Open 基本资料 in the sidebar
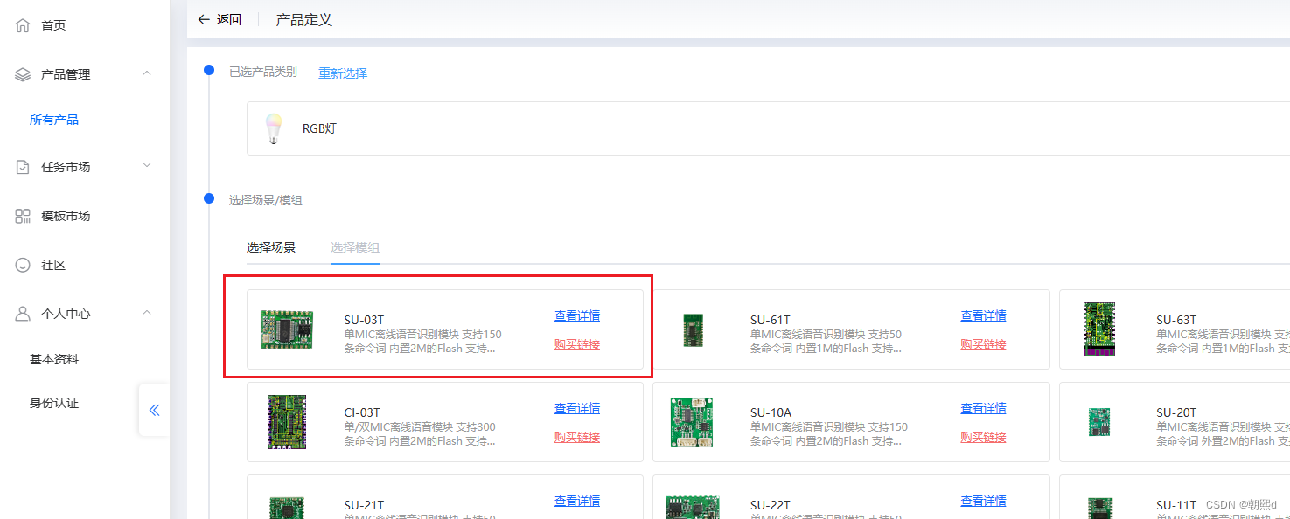 [54, 359]
